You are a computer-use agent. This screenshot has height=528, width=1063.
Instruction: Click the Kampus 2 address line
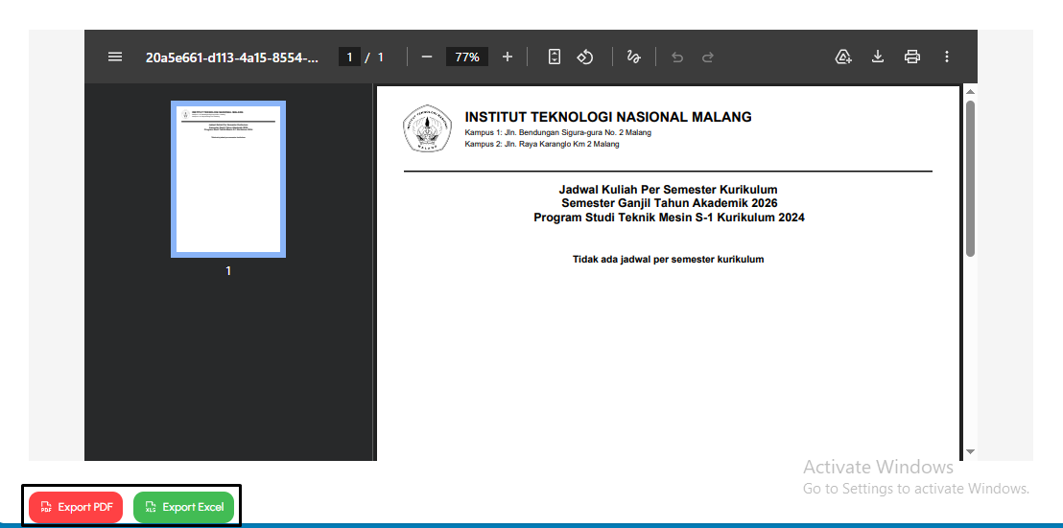pos(542,144)
